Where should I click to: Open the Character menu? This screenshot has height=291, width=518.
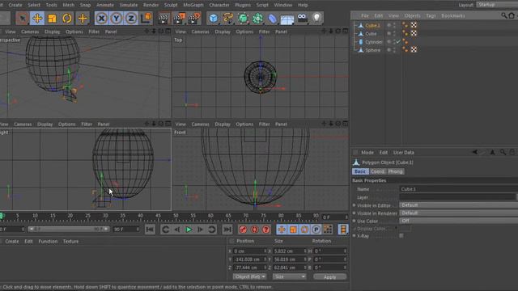219,5
